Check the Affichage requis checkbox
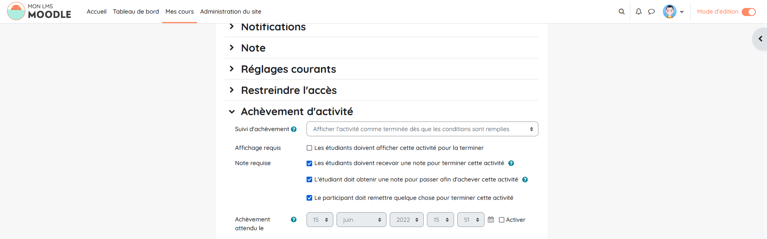This screenshot has width=767, height=239. tap(309, 148)
